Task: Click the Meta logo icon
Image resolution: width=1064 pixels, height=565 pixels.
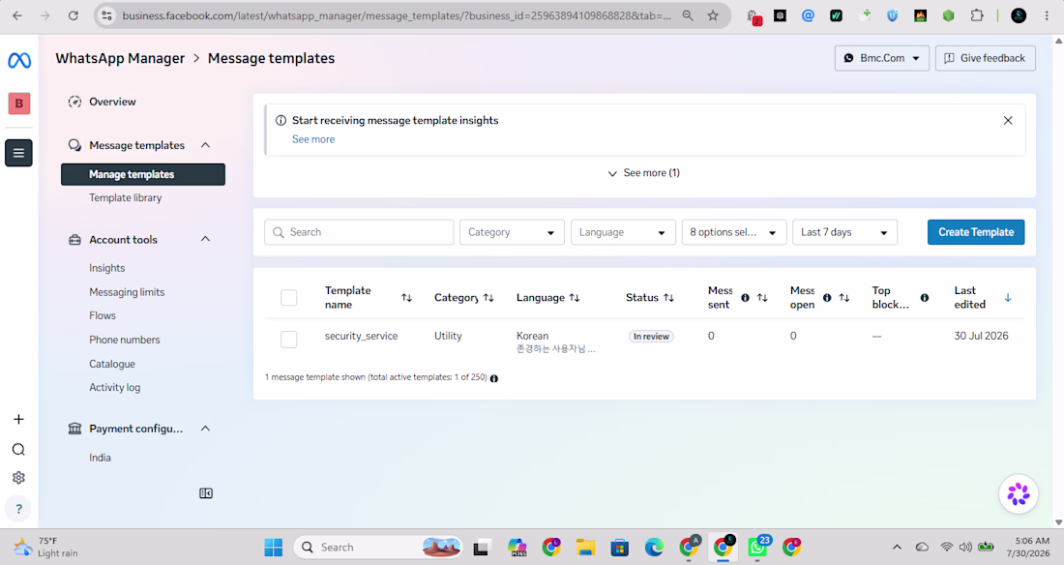Action: click(19, 60)
